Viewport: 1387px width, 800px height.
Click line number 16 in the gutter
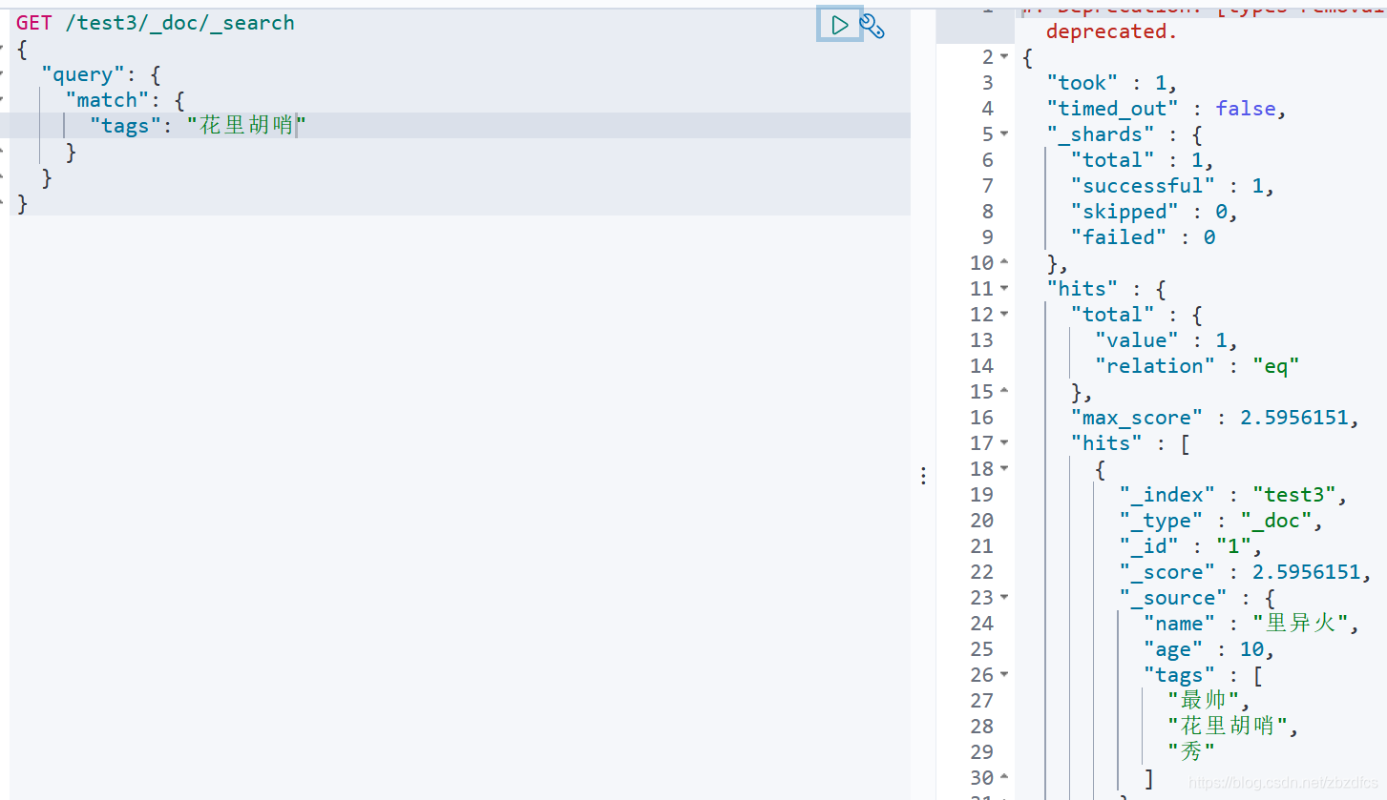(981, 418)
